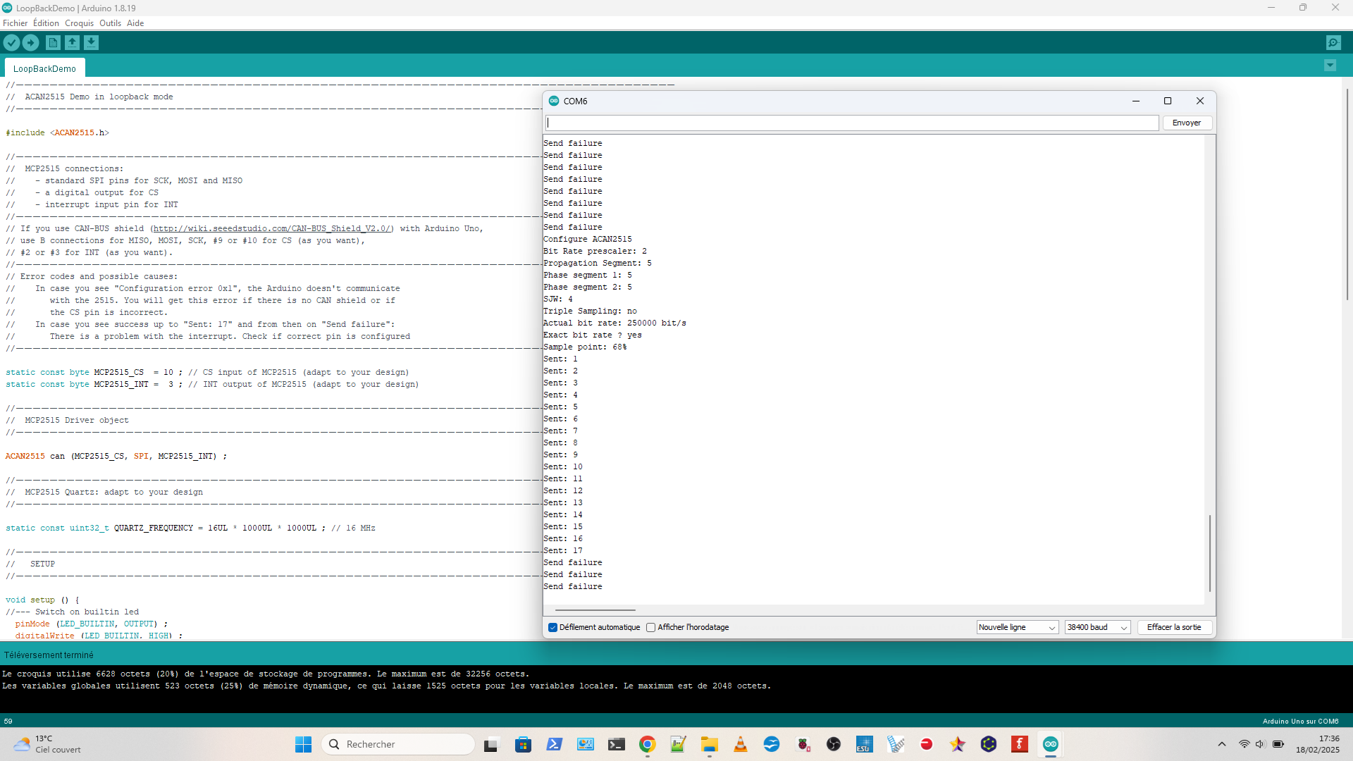Click the '#include <ACAN2515.h>' code line

click(58, 132)
